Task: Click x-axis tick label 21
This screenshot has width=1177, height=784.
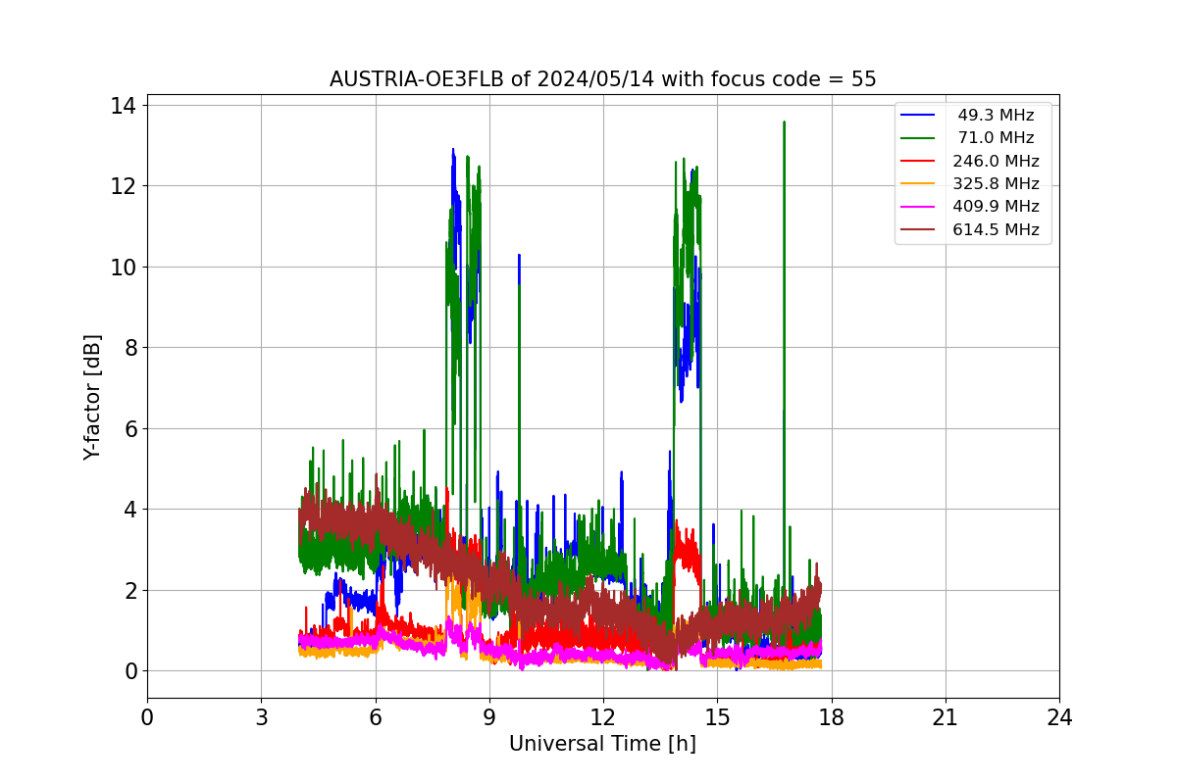Action: click(946, 717)
